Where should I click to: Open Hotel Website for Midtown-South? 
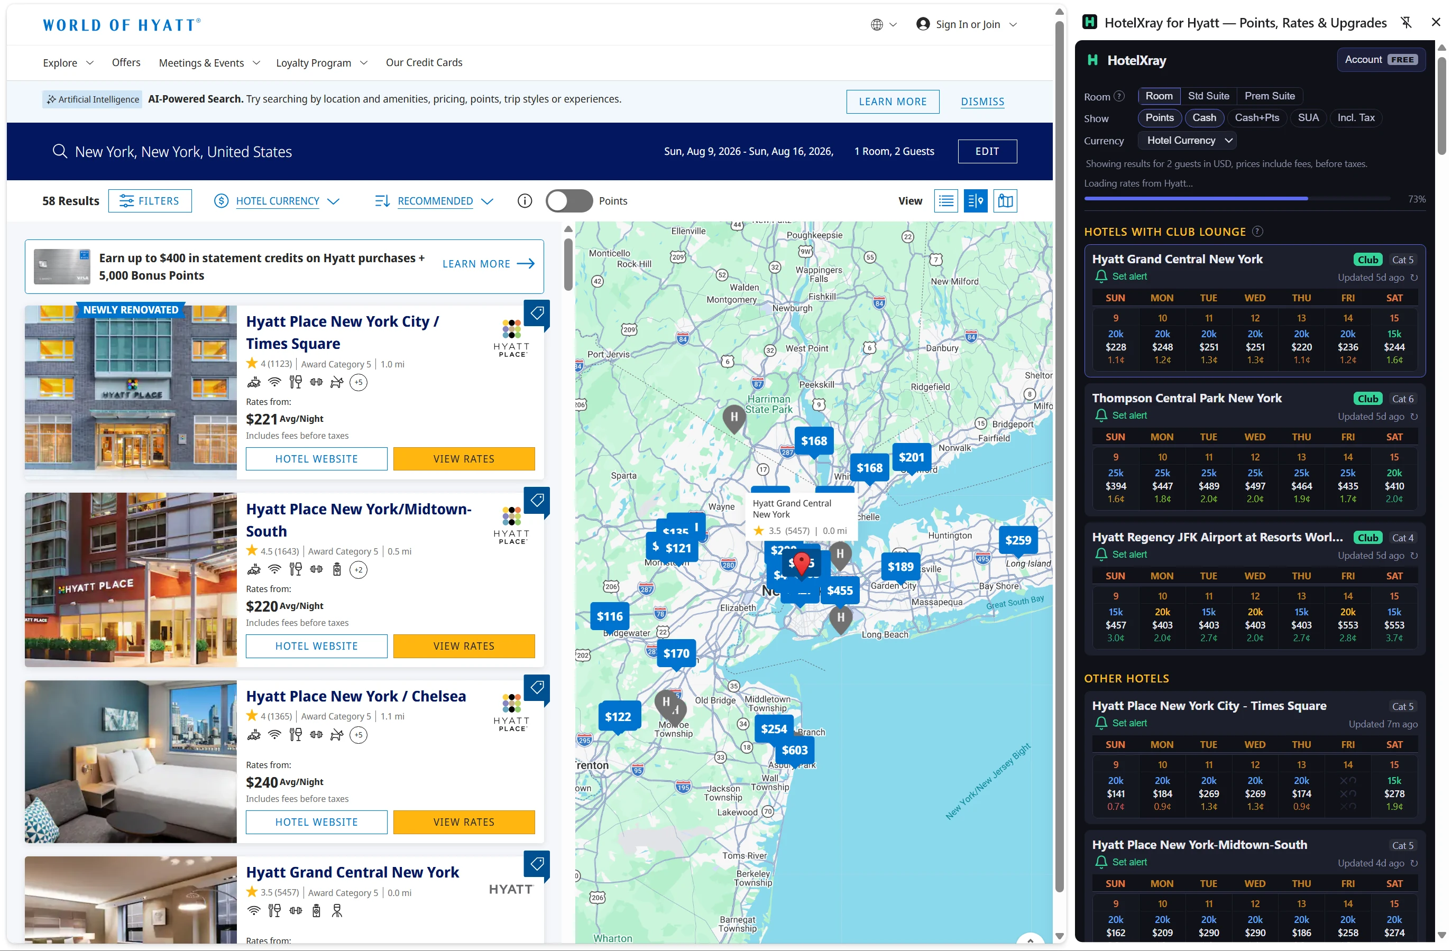tap(316, 646)
